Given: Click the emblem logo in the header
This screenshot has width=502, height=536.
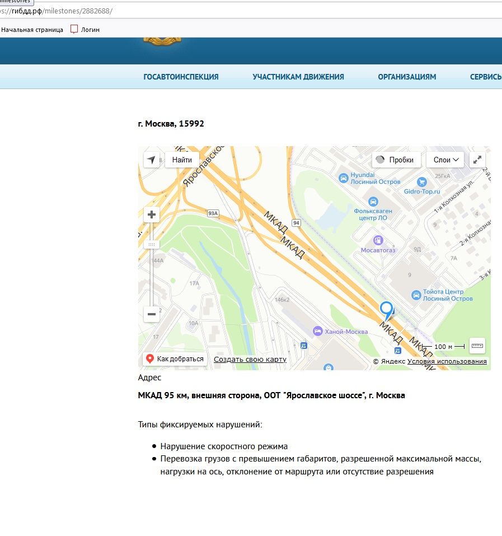Looking at the screenshot, I should 162,41.
